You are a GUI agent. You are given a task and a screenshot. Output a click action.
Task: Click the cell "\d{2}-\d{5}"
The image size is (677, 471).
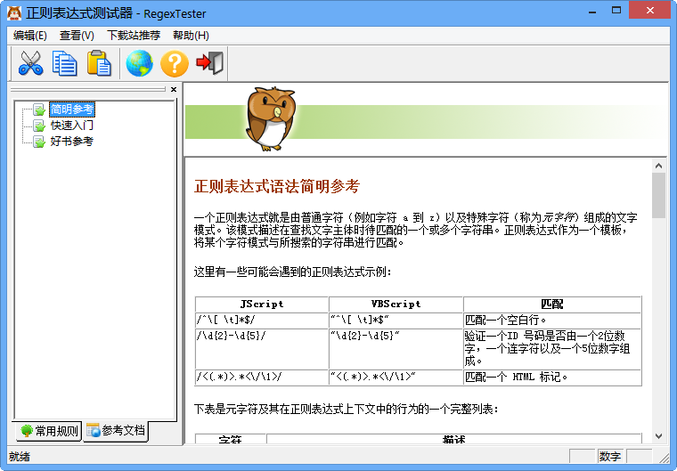coord(396,349)
